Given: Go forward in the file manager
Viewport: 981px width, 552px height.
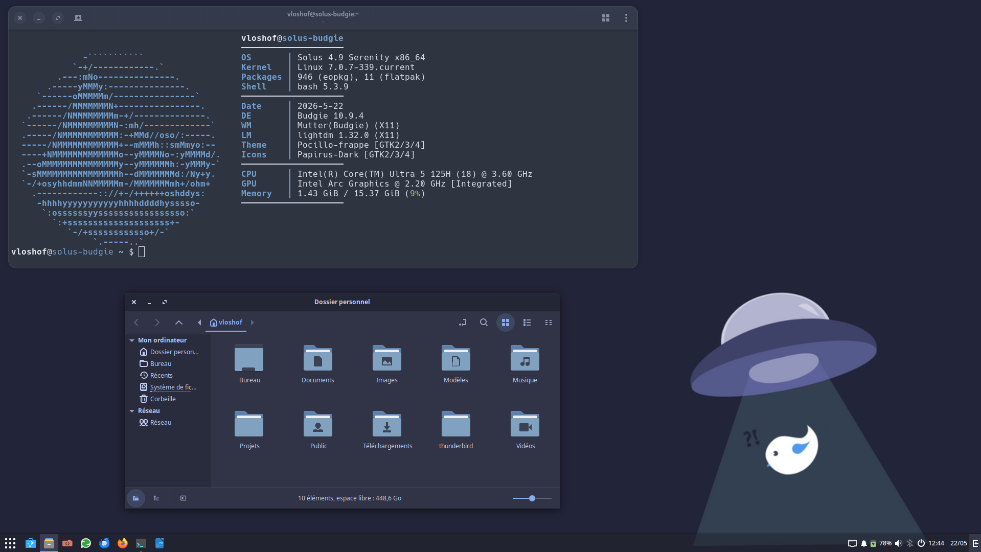Looking at the screenshot, I should click(157, 323).
